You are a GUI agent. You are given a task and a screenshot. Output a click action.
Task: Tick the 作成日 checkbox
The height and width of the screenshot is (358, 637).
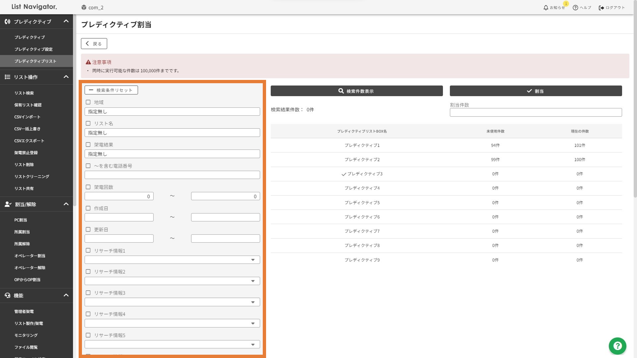click(88, 208)
